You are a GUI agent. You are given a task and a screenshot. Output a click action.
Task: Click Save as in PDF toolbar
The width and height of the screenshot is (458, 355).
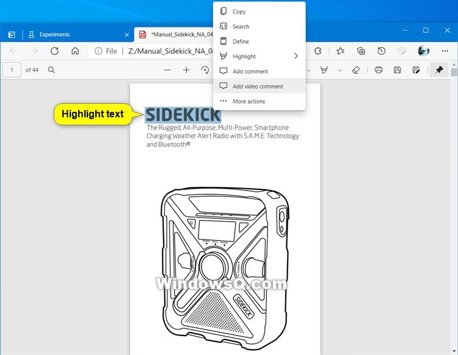coord(416,70)
